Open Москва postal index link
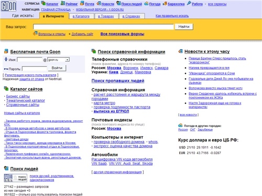The image size is (262, 196). click(114, 129)
